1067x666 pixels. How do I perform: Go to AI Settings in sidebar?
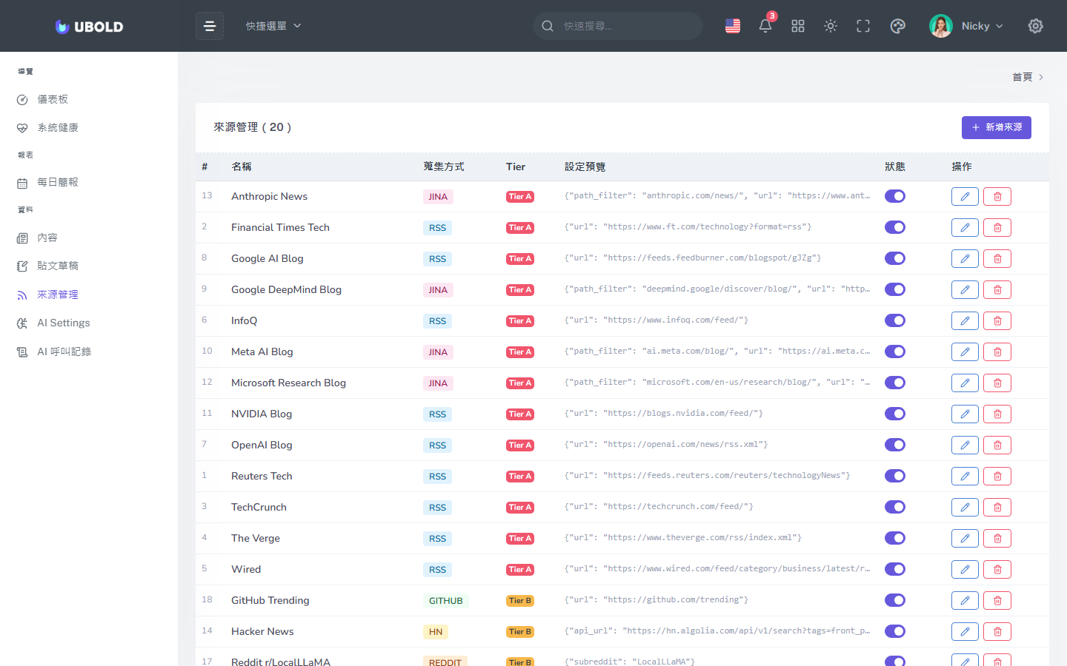tap(64, 323)
